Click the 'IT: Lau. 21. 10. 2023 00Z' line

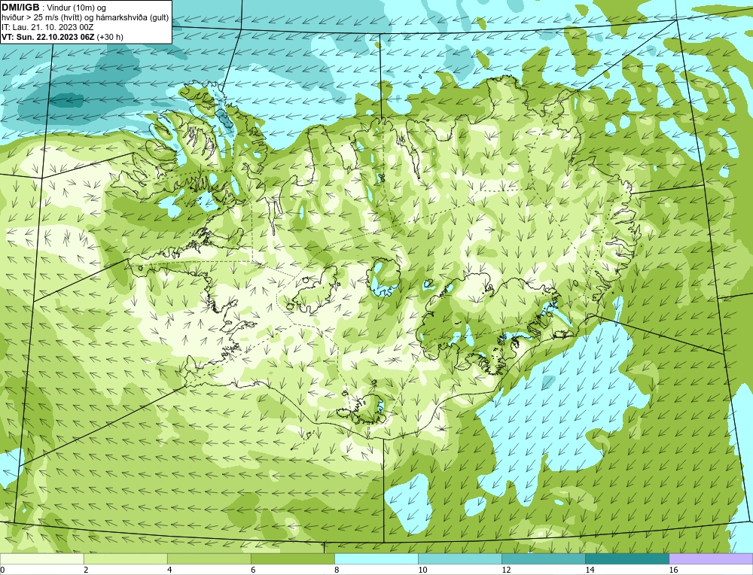47,27
